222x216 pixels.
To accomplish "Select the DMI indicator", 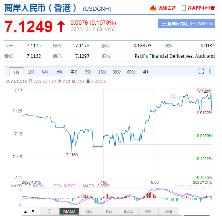I will point(168,212).
